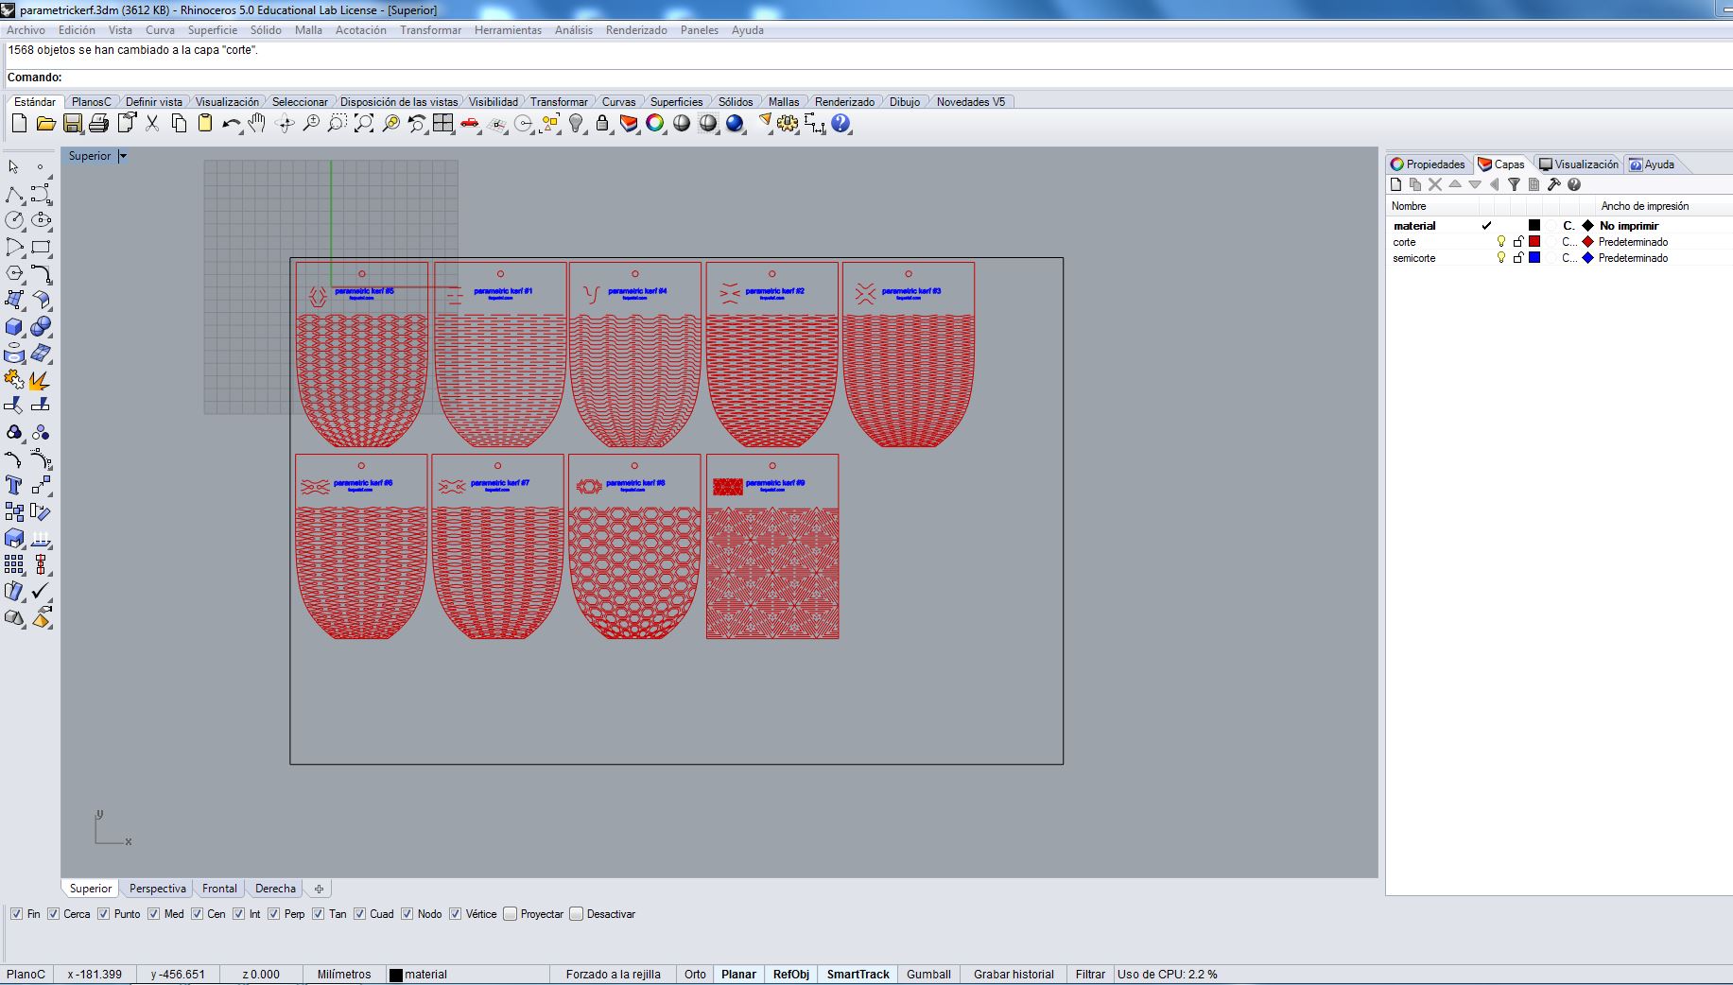Open the Visualización panel tab
The height and width of the screenshot is (985, 1733).
1579,164
